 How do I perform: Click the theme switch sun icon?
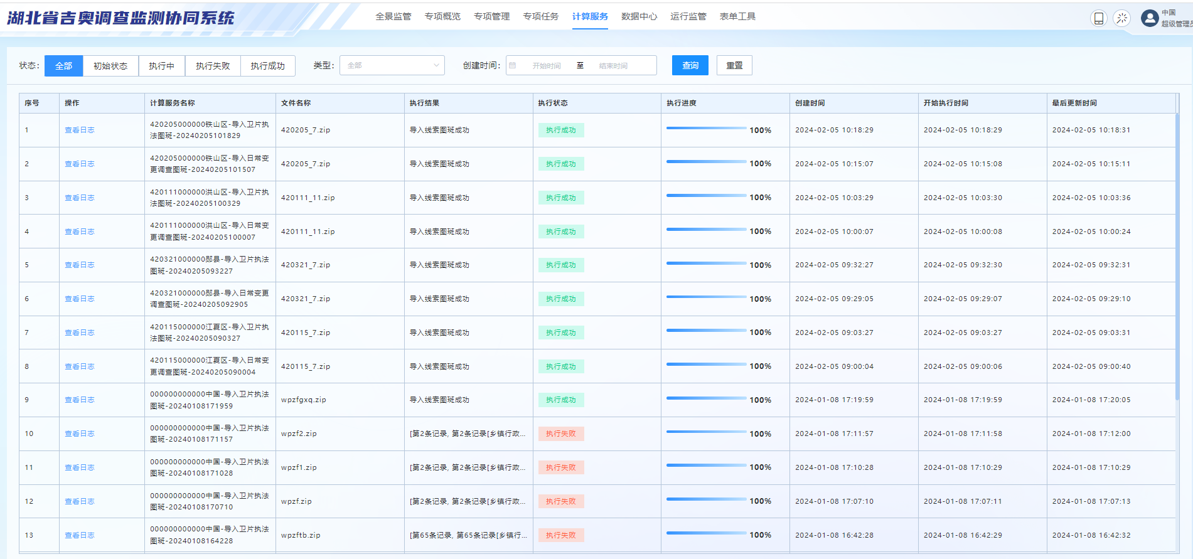coord(1122,18)
